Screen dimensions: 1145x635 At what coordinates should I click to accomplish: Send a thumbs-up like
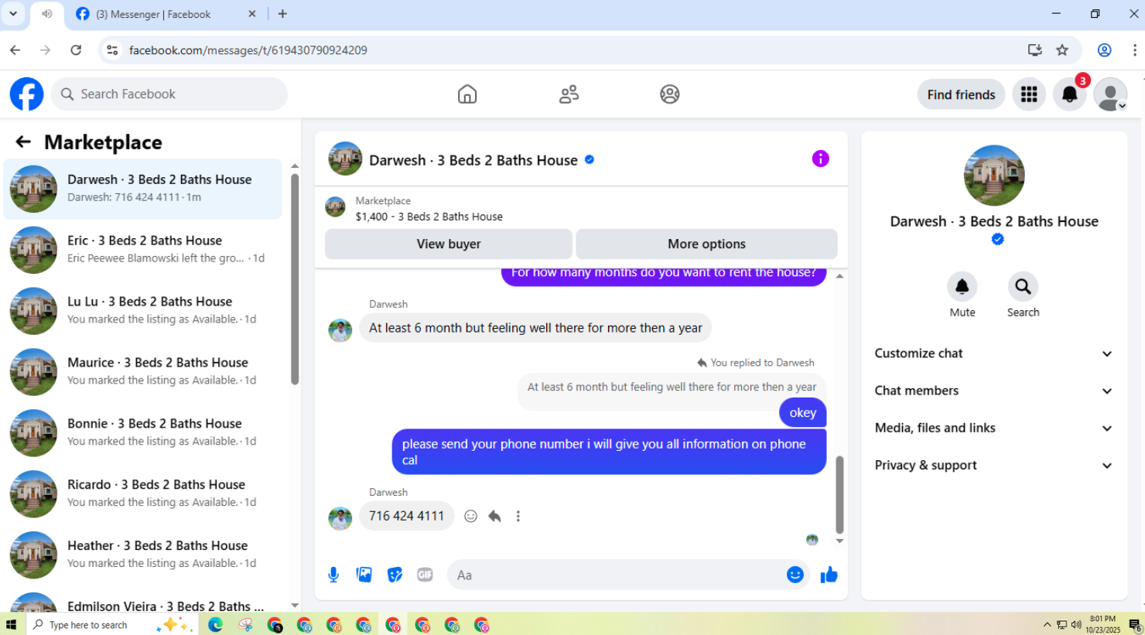(x=829, y=575)
